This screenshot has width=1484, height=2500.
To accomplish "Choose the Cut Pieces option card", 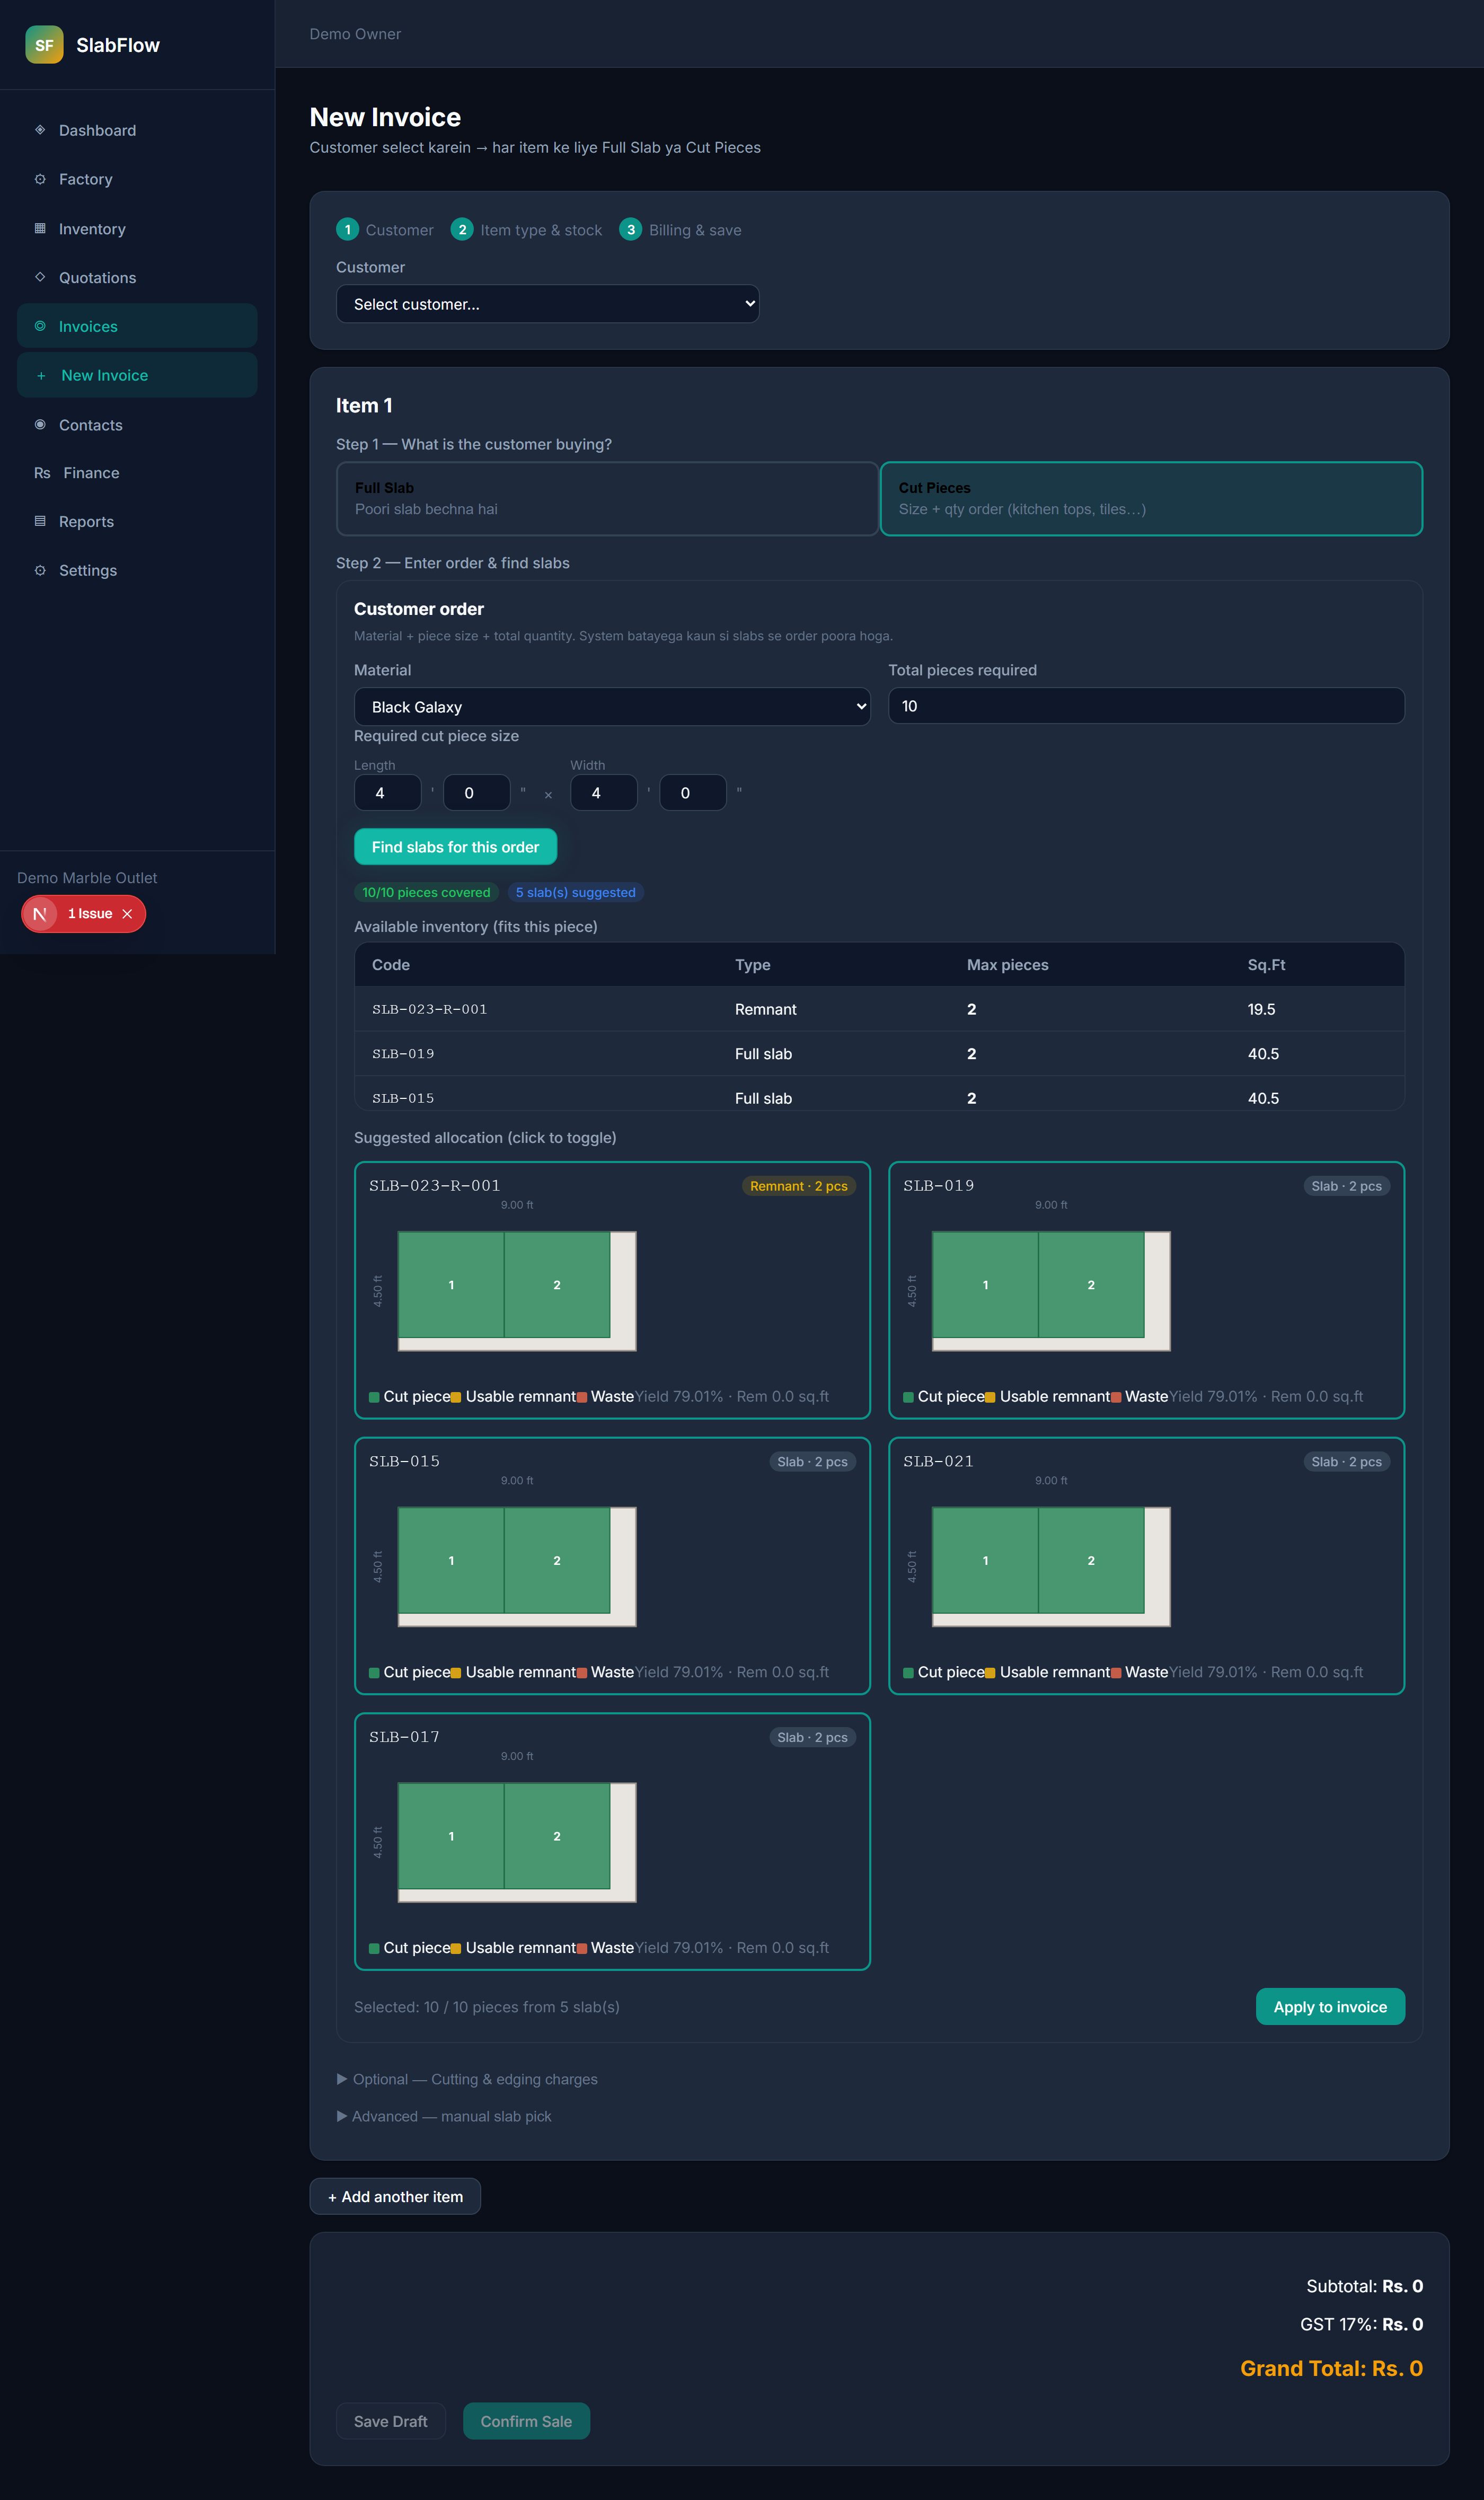I will (1151, 499).
